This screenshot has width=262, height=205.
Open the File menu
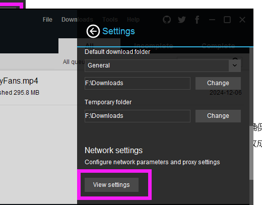[47, 20]
